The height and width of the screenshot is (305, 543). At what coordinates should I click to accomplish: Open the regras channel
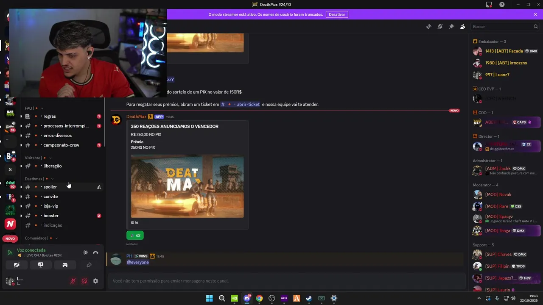[62, 116]
